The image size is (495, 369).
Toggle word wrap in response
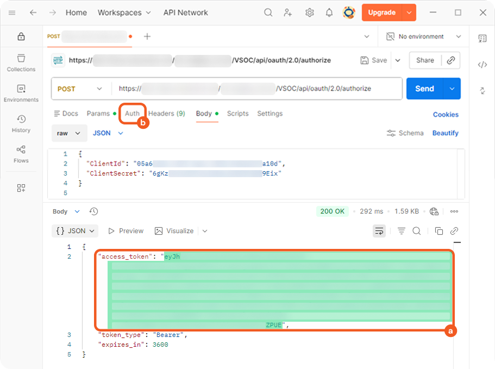379,231
